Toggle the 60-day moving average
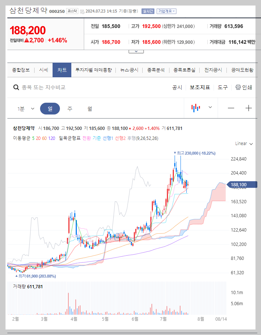 pyautogui.click(x=44, y=138)
